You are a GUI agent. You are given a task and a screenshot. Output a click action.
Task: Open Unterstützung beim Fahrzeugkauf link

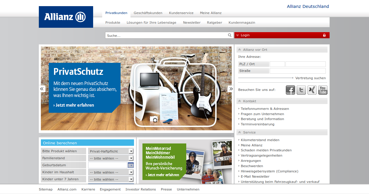280,182
